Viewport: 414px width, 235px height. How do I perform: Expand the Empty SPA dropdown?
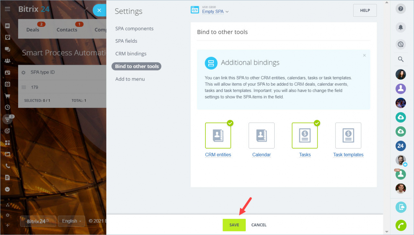pos(215,11)
